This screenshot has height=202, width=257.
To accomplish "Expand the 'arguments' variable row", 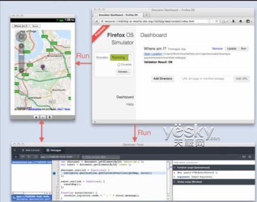I will pos(175,177).
